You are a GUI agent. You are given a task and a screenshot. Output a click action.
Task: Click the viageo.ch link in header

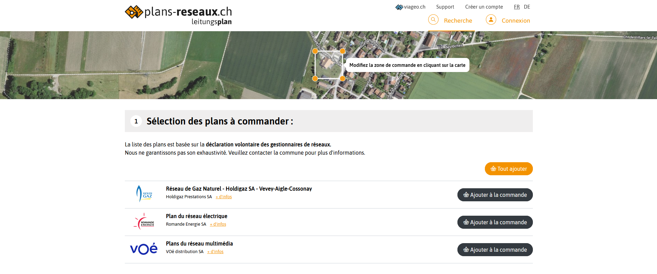point(410,7)
